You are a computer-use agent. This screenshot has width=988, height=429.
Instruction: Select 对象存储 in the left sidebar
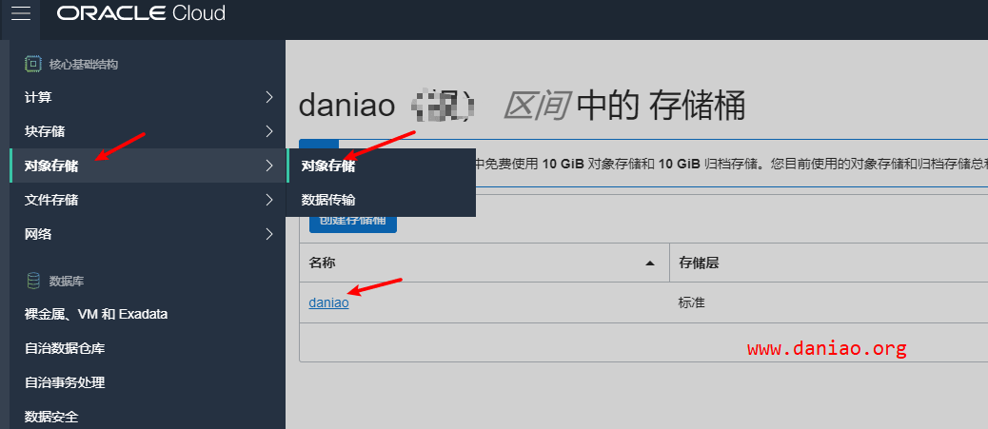(148, 166)
